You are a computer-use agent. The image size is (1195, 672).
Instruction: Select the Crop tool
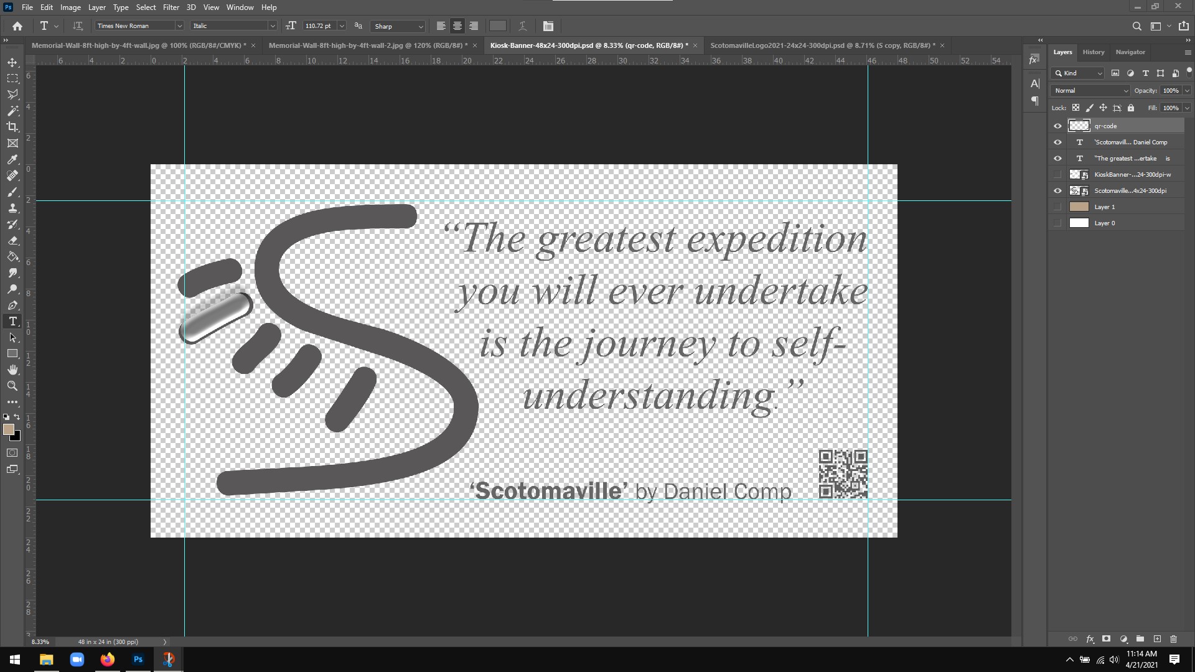tap(12, 127)
